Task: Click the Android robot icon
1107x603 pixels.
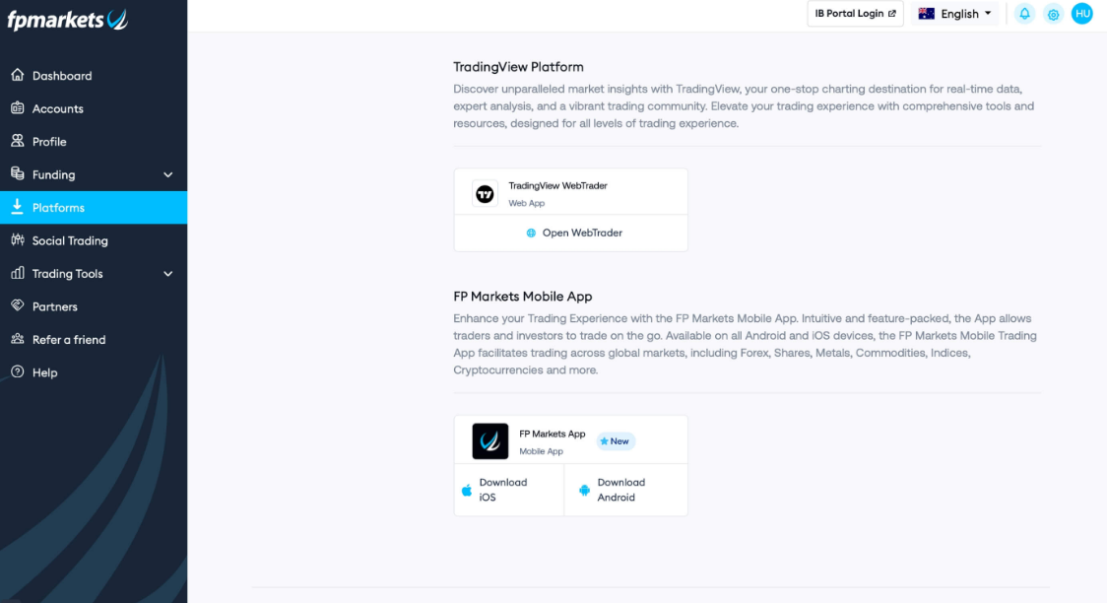Action: (585, 490)
